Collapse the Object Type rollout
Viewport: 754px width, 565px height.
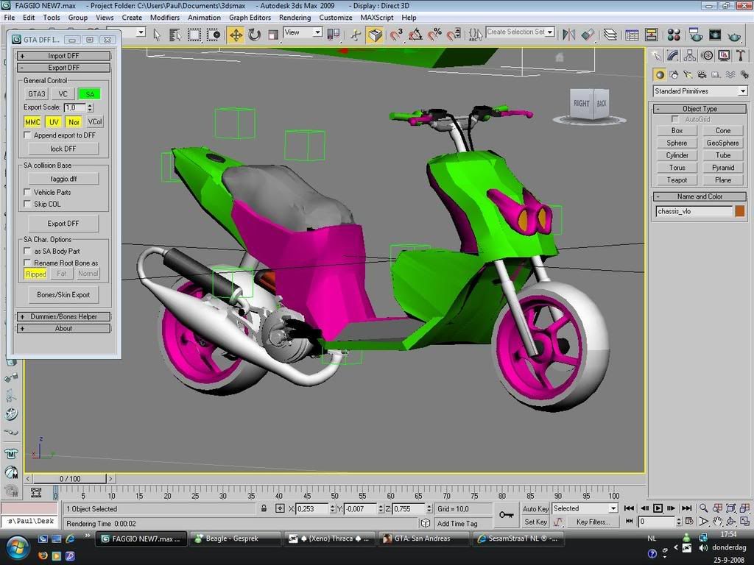click(700, 109)
